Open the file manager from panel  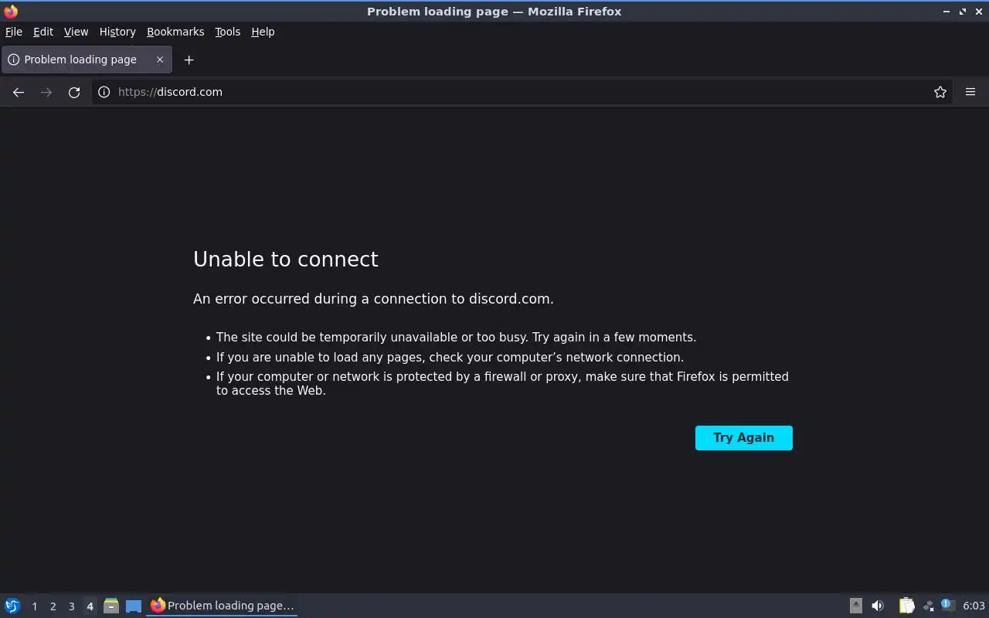(x=111, y=606)
